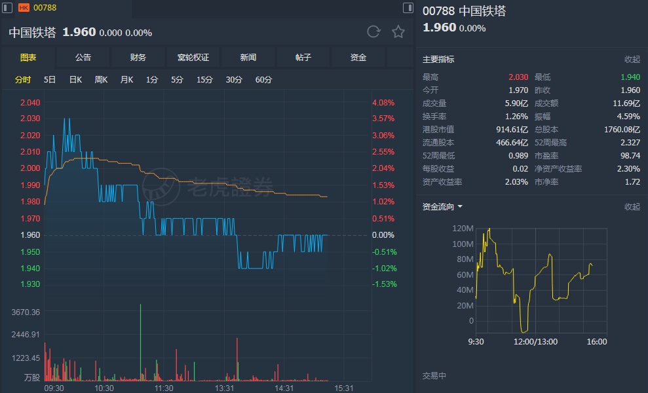Select the 分时 chart period

tap(23, 80)
